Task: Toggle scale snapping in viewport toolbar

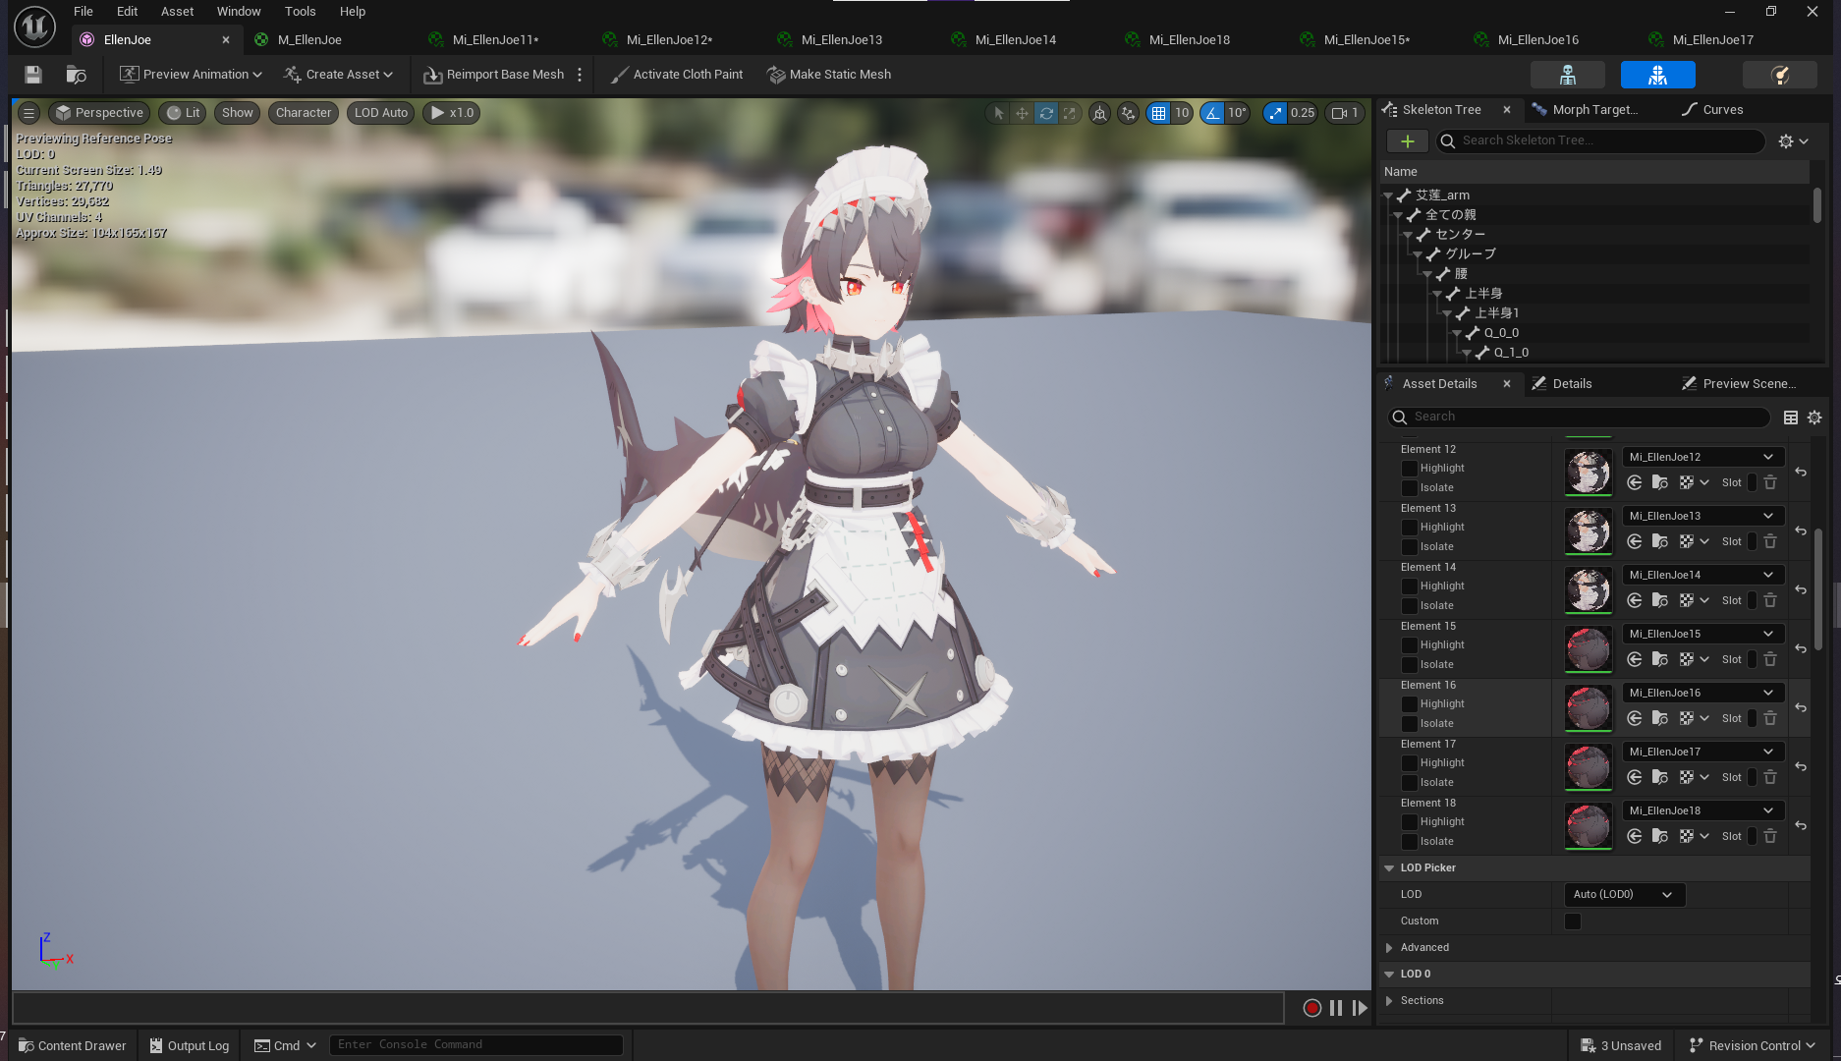Action: click(x=1275, y=113)
